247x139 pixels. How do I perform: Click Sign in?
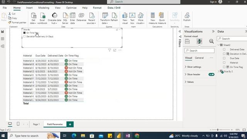point(213,2)
